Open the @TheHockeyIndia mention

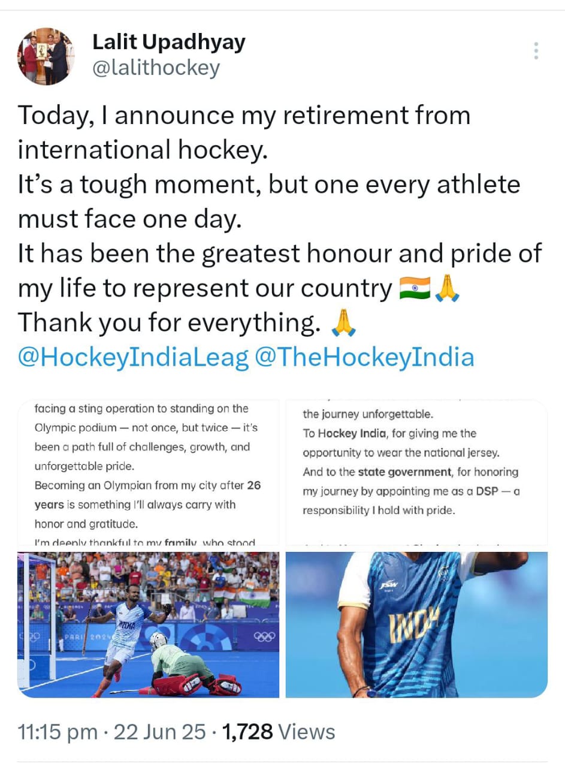(x=364, y=357)
